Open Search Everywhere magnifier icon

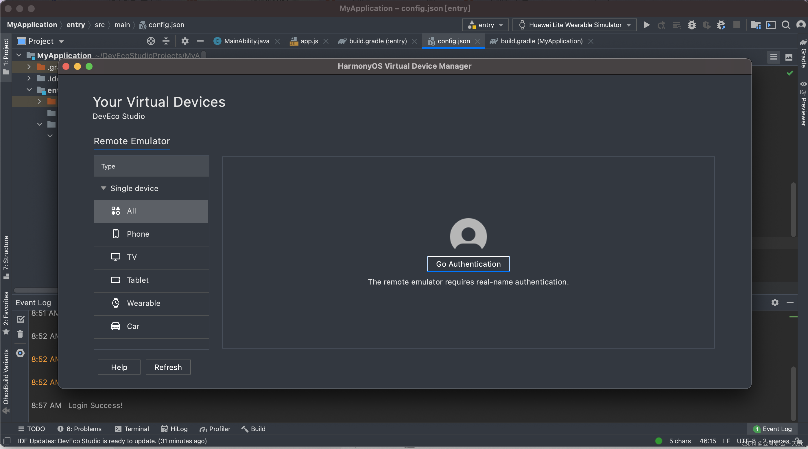click(786, 25)
